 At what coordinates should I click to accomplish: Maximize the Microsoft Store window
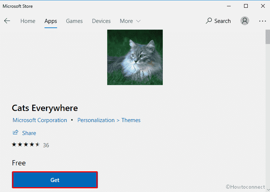(246, 6)
